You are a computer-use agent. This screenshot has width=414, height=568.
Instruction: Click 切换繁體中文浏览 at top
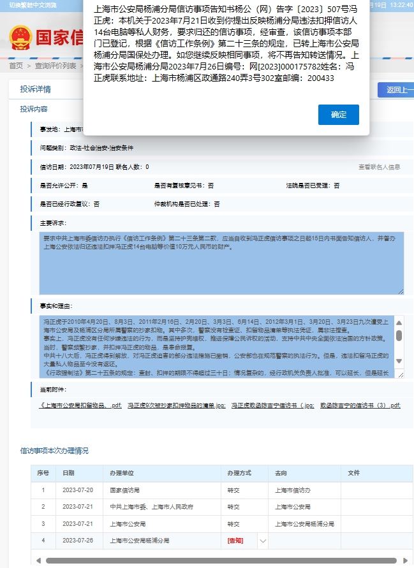point(33,4)
